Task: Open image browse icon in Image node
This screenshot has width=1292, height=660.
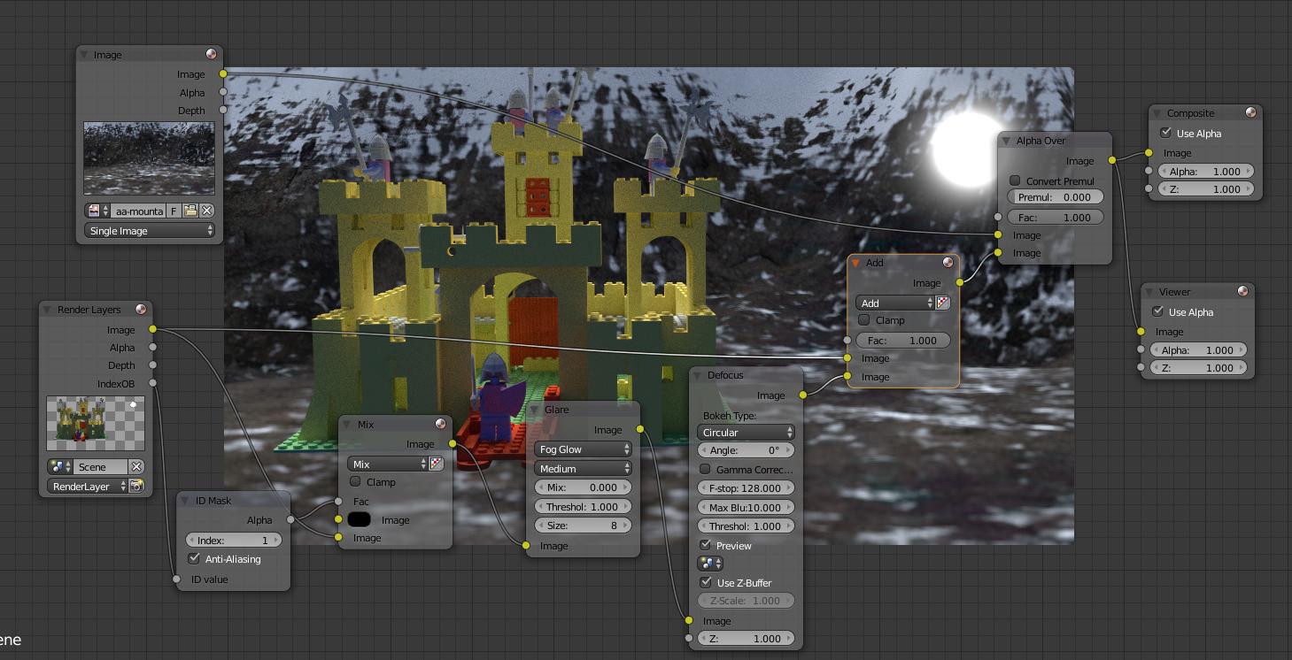Action: point(97,211)
